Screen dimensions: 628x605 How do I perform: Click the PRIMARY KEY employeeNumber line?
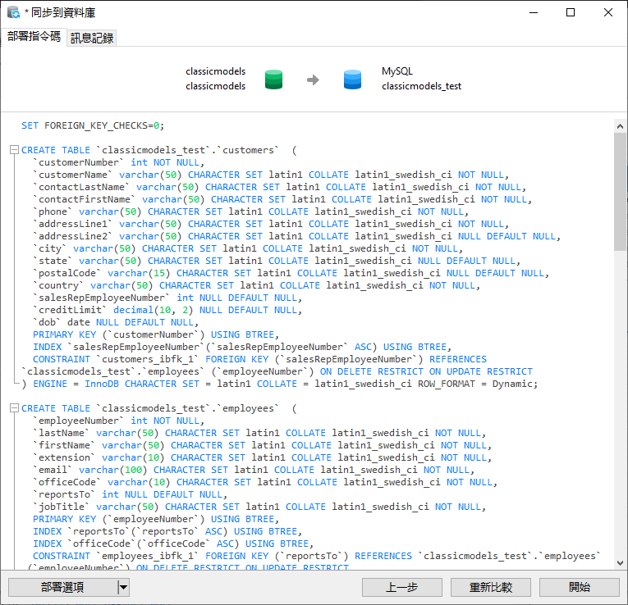tap(156, 519)
